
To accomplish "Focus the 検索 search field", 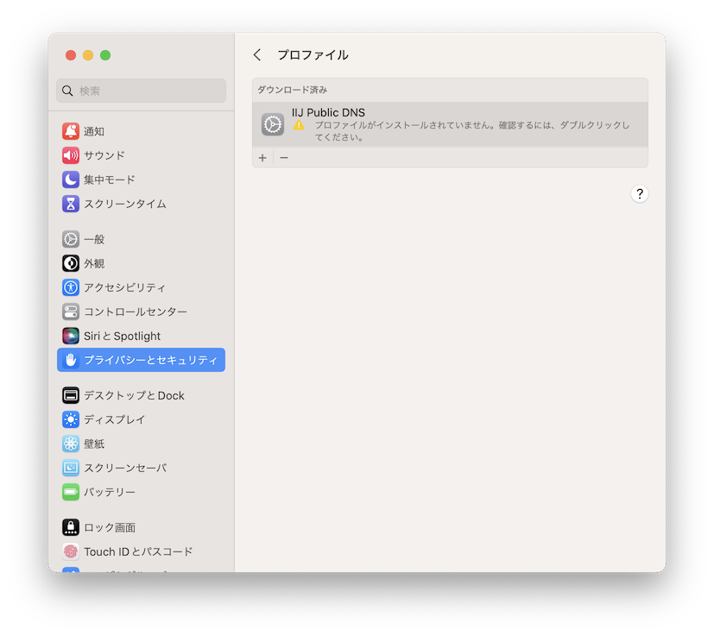I will 142,91.
